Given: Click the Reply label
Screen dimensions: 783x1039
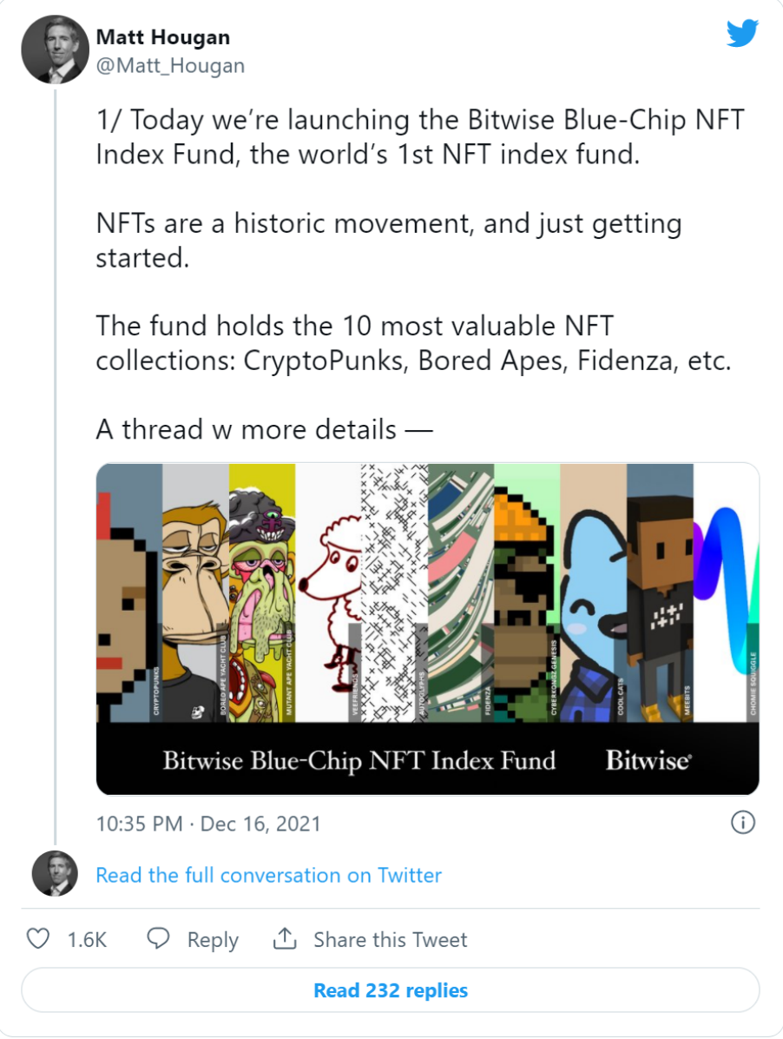Looking at the screenshot, I should point(213,940).
